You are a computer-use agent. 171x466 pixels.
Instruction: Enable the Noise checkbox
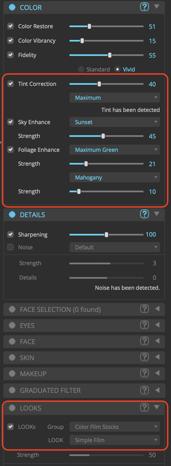click(x=10, y=247)
